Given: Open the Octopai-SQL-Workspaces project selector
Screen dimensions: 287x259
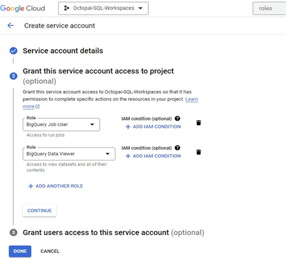Looking at the screenshot, I should coord(103,8).
